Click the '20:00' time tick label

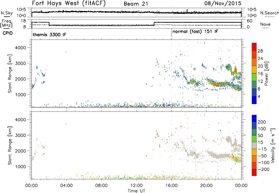206,186
